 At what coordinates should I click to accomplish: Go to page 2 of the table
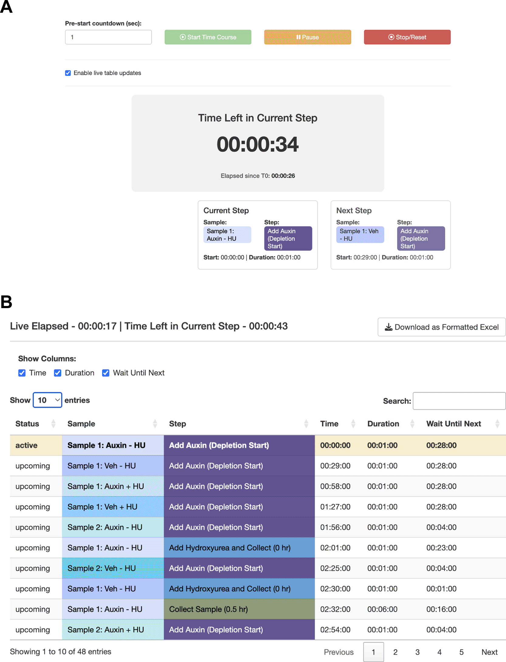click(395, 652)
